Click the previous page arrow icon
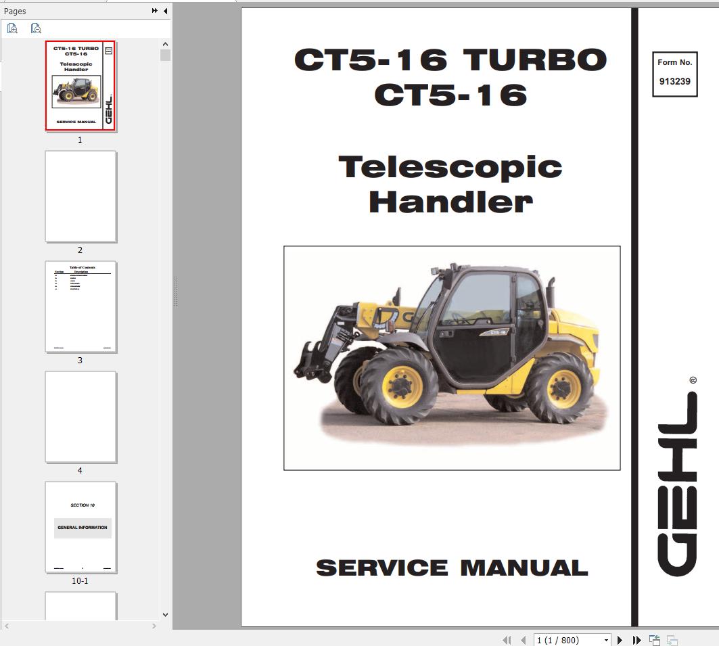Screen dimensions: 719x646 tap(524, 639)
